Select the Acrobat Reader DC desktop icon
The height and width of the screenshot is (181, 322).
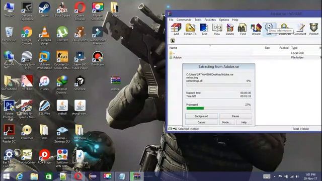tap(9, 134)
